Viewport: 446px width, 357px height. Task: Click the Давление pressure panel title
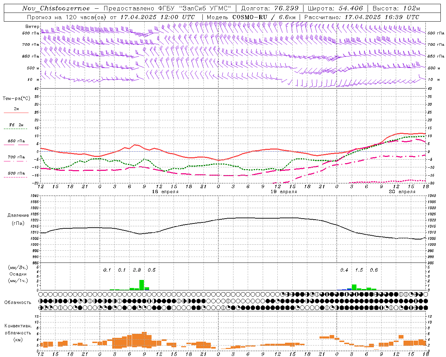tap(18, 215)
